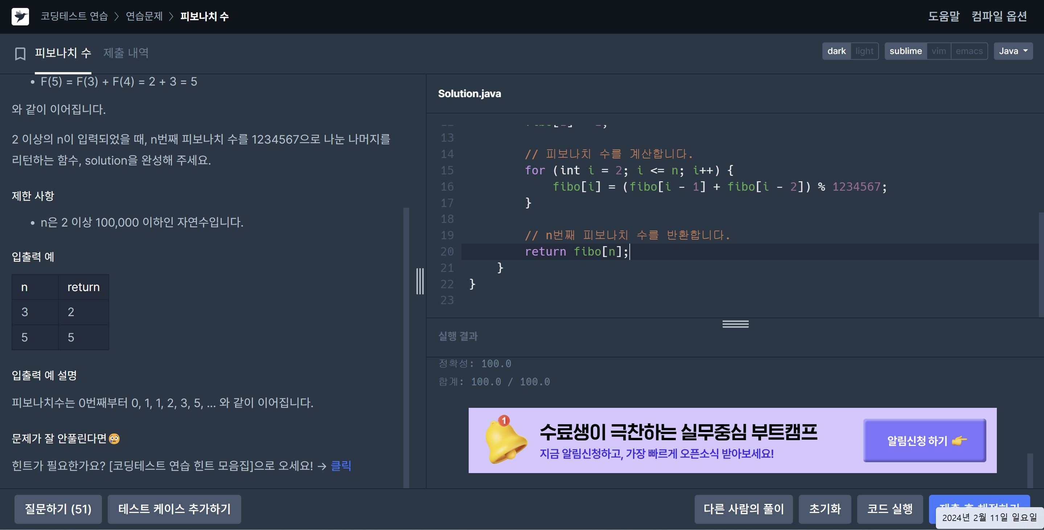Click the 제한 사항 heading
1044x530 pixels.
(x=33, y=196)
